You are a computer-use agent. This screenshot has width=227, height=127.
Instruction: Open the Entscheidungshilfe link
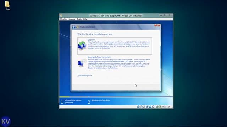tap(85, 75)
